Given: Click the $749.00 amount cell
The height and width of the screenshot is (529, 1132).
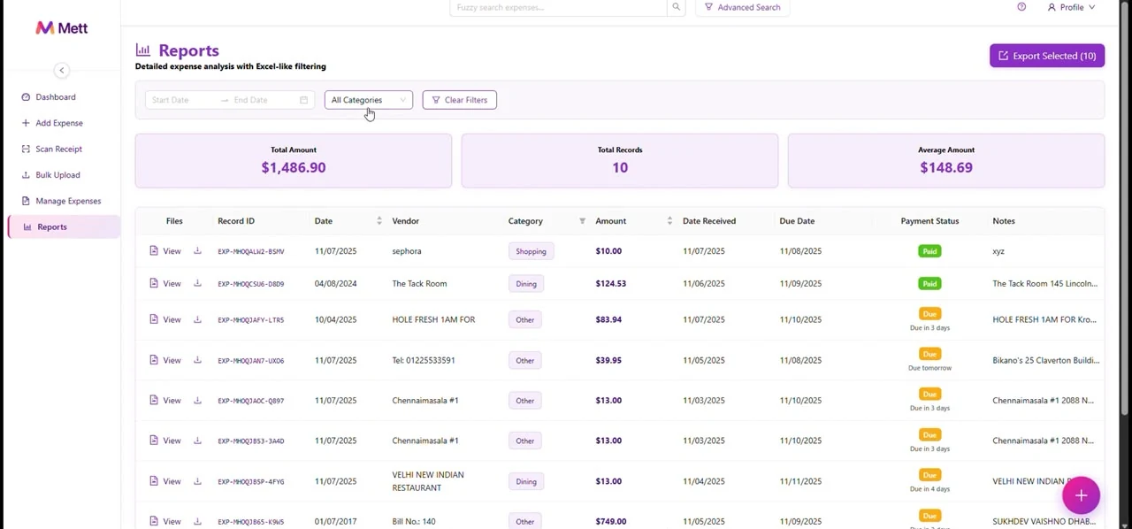Looking at the screenshot, I should [x=611, y=521].
